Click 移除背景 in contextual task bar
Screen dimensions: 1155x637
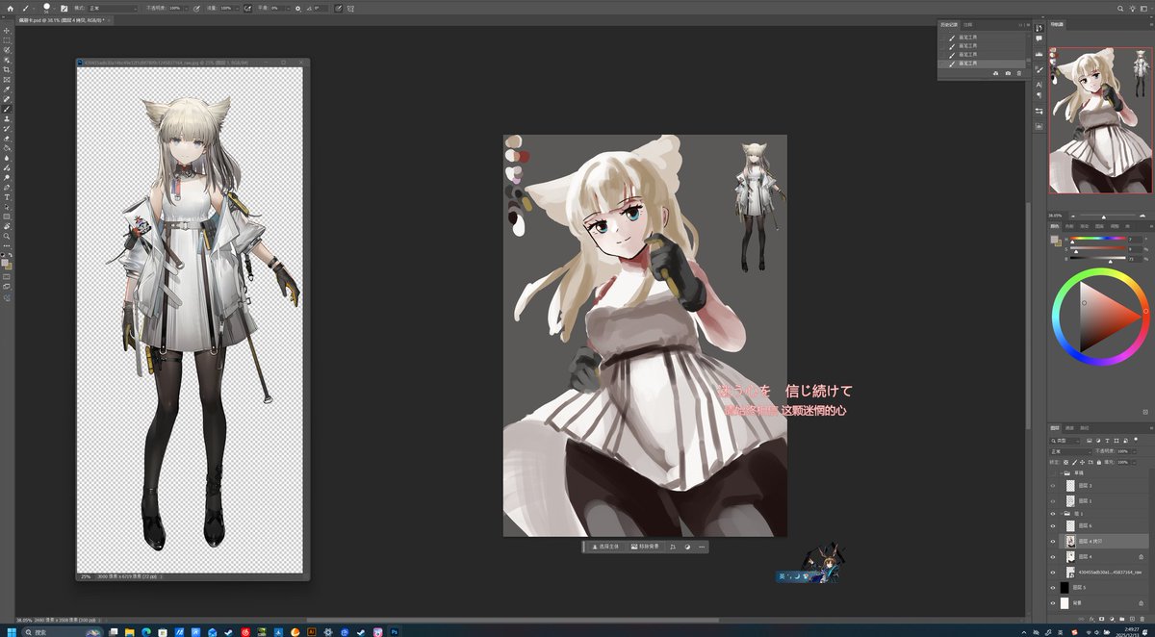tap(645, 547)
